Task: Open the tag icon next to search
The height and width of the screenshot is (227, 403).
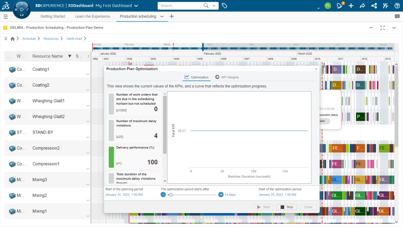Action: [x=224, y=5]
